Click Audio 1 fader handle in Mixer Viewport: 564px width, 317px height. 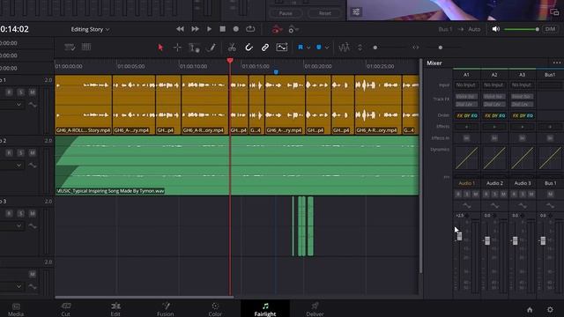[x=459, y=236]
